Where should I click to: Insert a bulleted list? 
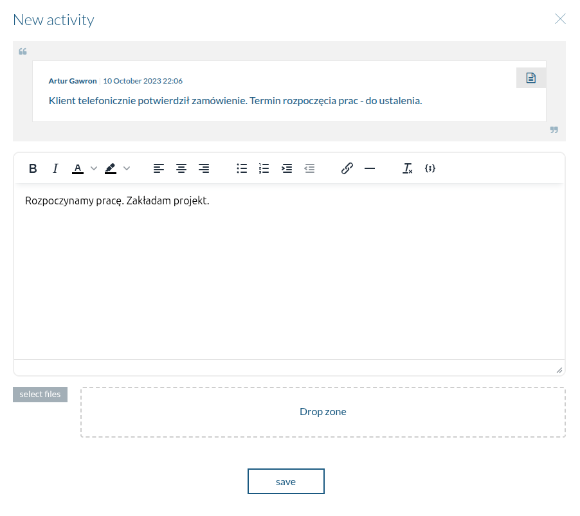point(242,168)
